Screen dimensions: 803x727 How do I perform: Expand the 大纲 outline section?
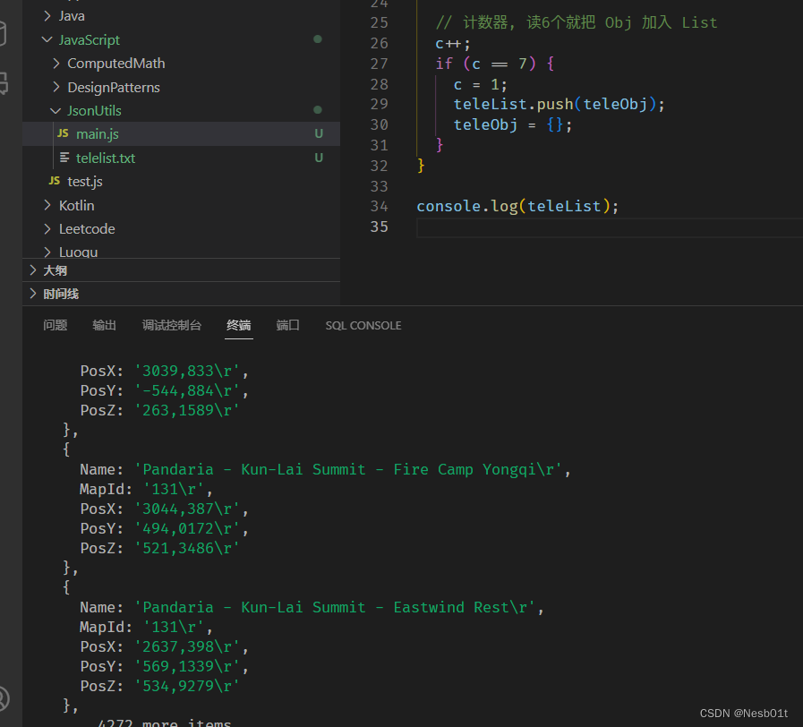(33, 270)
